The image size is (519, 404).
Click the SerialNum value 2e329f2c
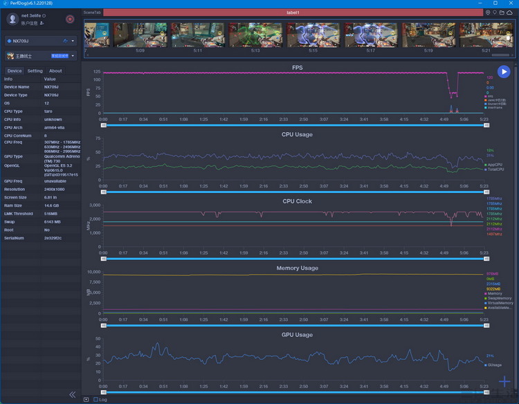(x=53, y=238)
